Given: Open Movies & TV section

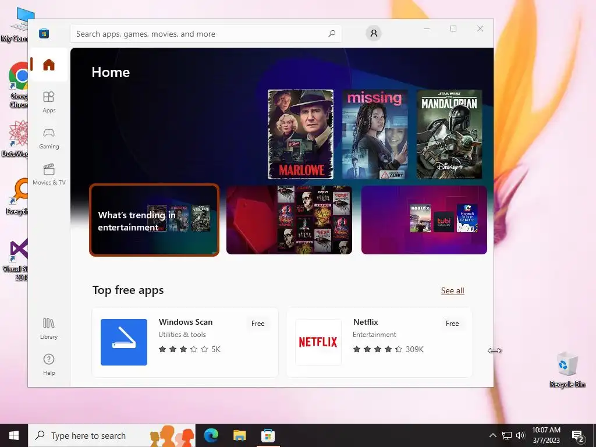Looking at the screenshot, I should pos(49,174).
